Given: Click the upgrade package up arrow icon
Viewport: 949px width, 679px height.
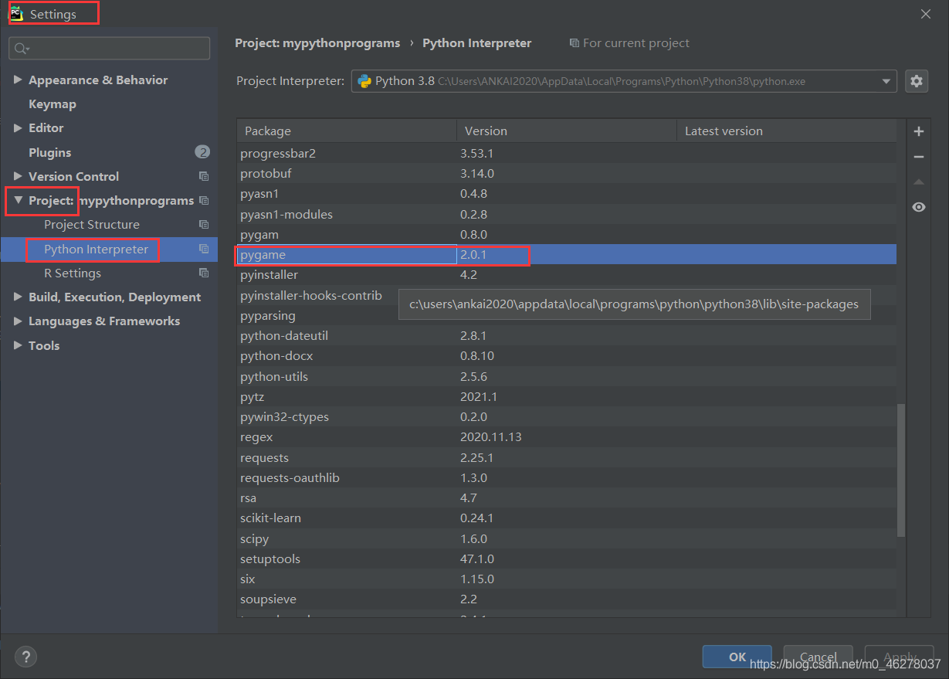Looking at the screenshot, I should point(918,182).
